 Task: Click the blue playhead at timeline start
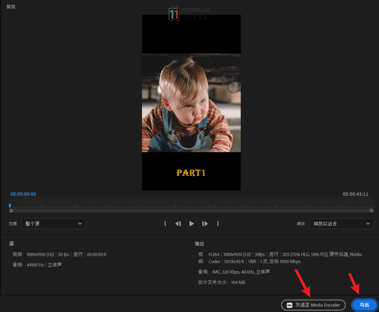click(x=10, y=205)
